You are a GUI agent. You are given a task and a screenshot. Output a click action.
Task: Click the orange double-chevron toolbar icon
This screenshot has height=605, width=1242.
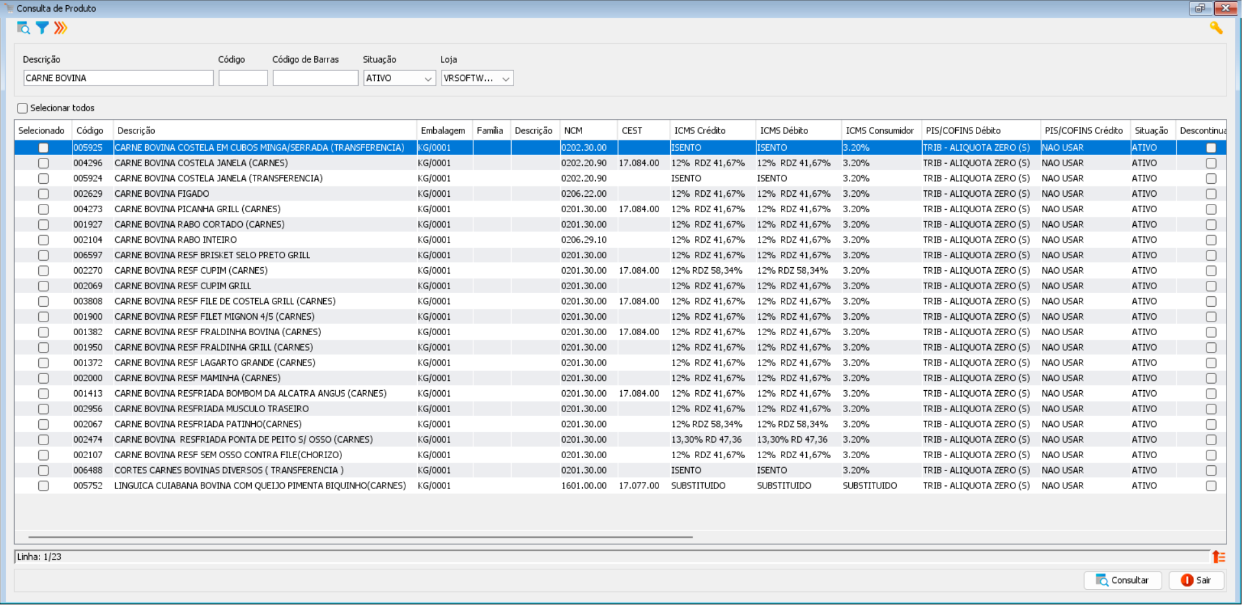60,28
